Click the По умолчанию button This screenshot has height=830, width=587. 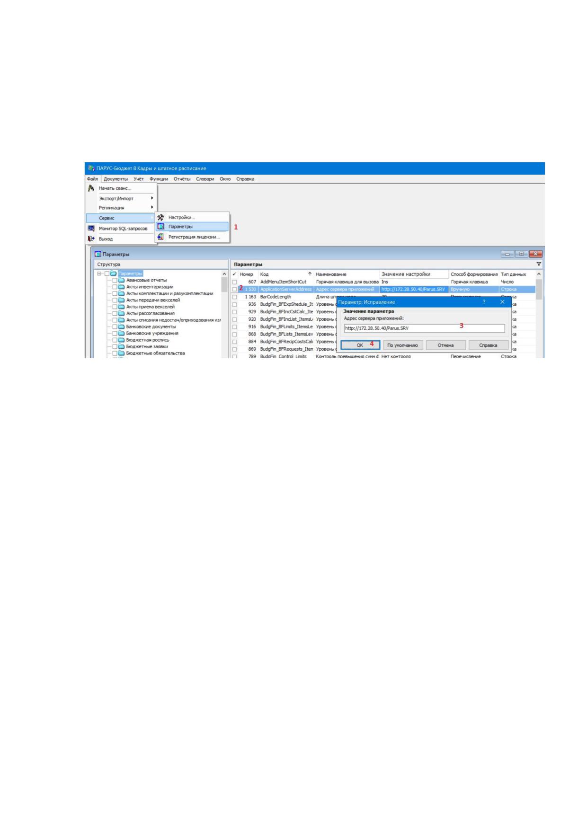pyautogui.click(x=402, y=345)
